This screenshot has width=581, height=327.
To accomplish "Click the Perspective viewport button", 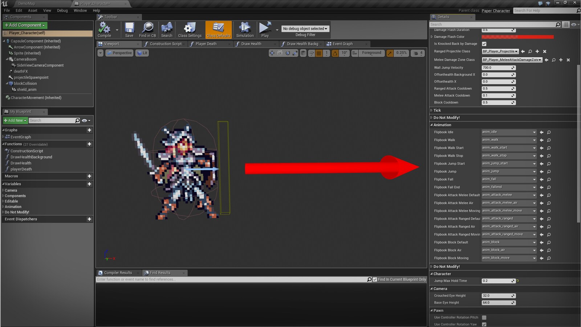I will [119, 53].
